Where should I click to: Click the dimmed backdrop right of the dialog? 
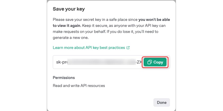pyautogui.click(x=199, y=55)
